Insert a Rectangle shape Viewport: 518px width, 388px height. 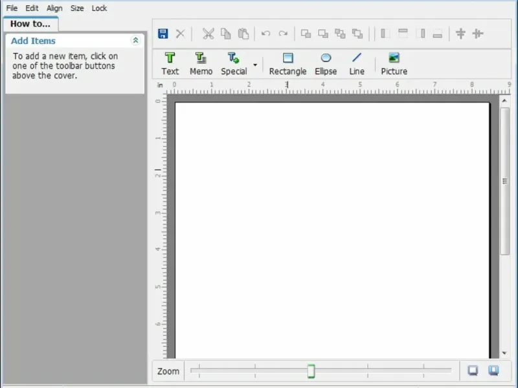tap(287, 64)
